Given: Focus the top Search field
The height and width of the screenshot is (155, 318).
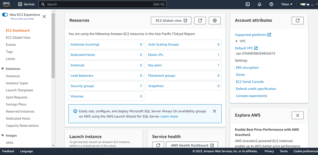Looking at the screenshot, I should coord(102,4).
